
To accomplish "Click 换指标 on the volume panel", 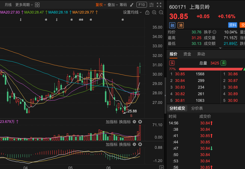I will click(125, 122).
